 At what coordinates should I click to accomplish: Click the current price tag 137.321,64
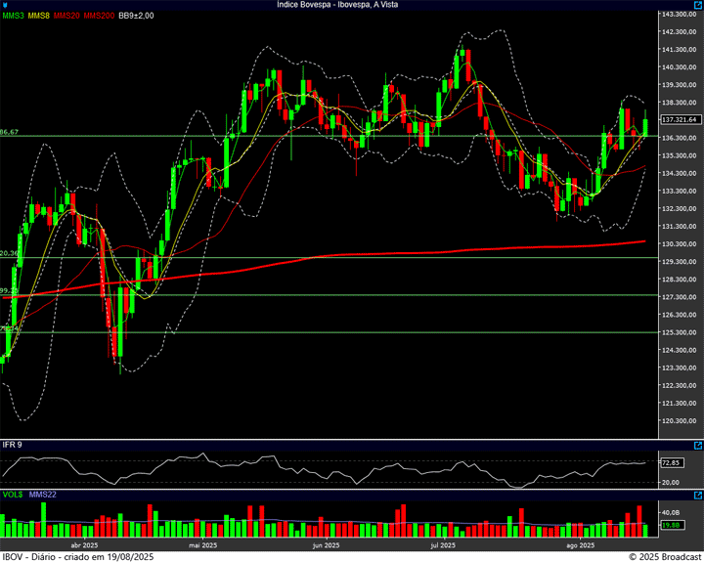(682, 119)
